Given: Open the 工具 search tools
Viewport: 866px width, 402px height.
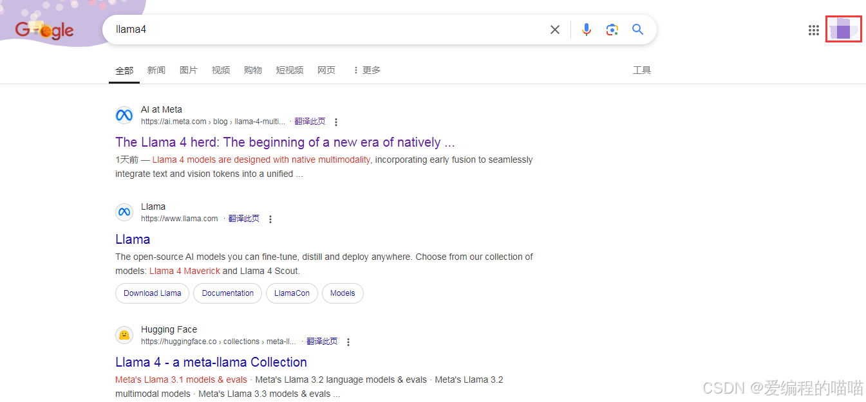Looking at the screenshot, I should (642, 70).
